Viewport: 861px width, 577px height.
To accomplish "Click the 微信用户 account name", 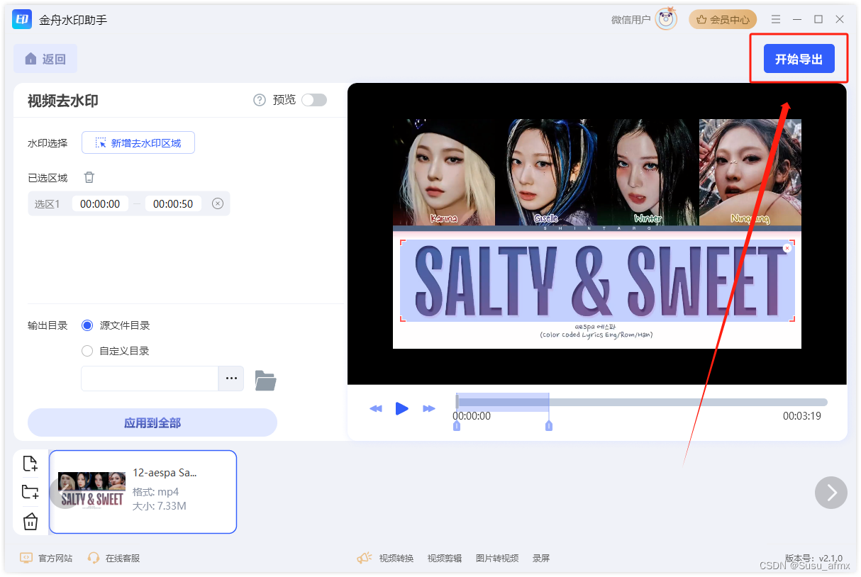I will point(631,20).
